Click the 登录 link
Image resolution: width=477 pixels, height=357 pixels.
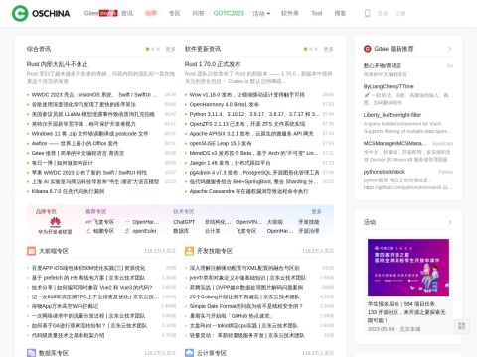pyautogui.click(x=383, y=14)
